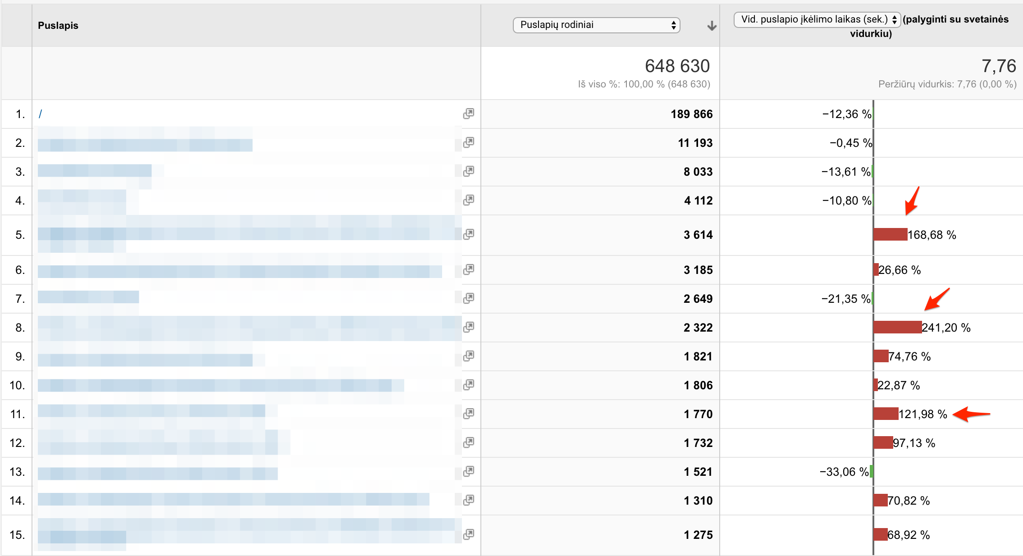Open row 11 page in new window icon

click(469, 413)
